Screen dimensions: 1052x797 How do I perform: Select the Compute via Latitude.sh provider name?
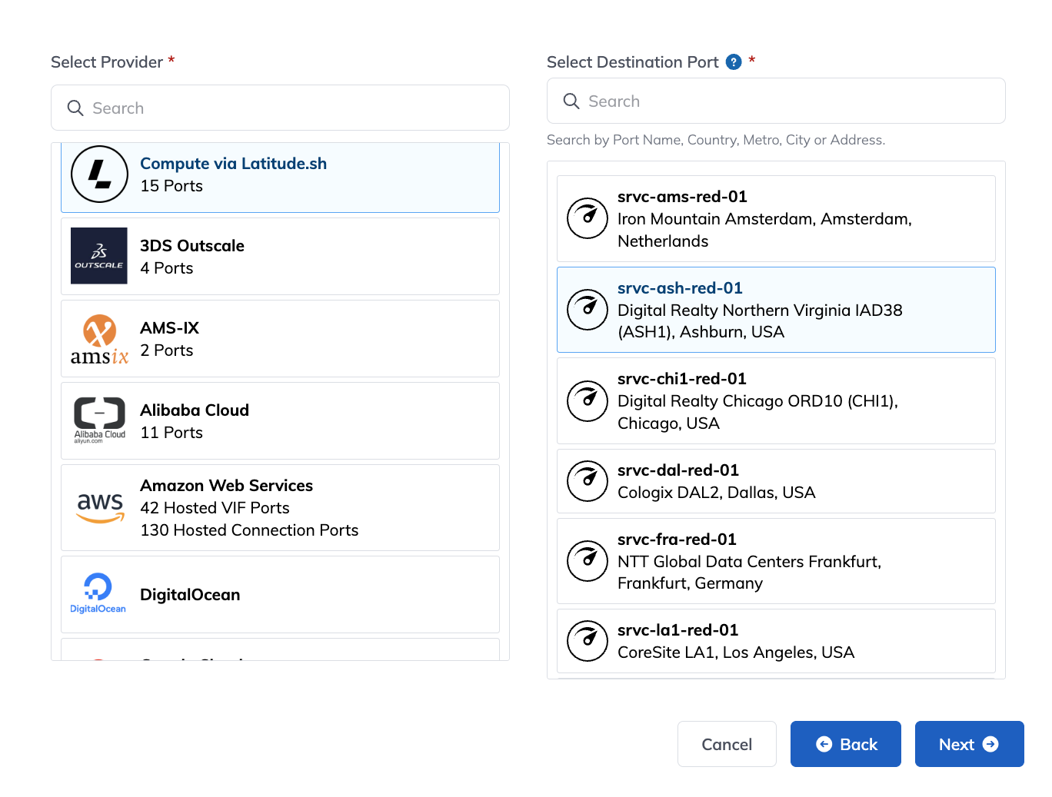click(233, 164)
